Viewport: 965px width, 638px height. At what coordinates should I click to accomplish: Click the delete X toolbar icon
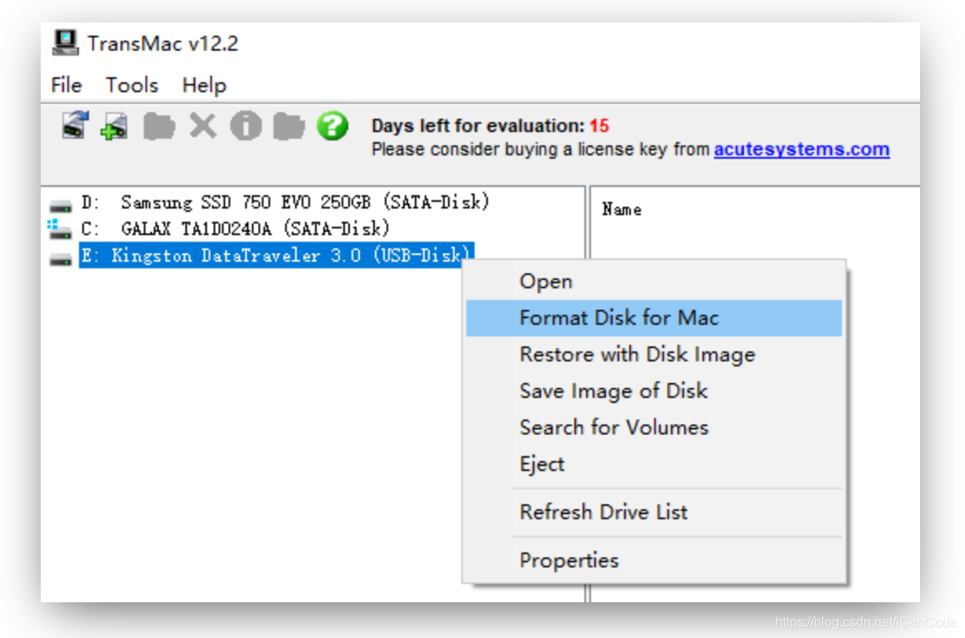tap(203, 126)
